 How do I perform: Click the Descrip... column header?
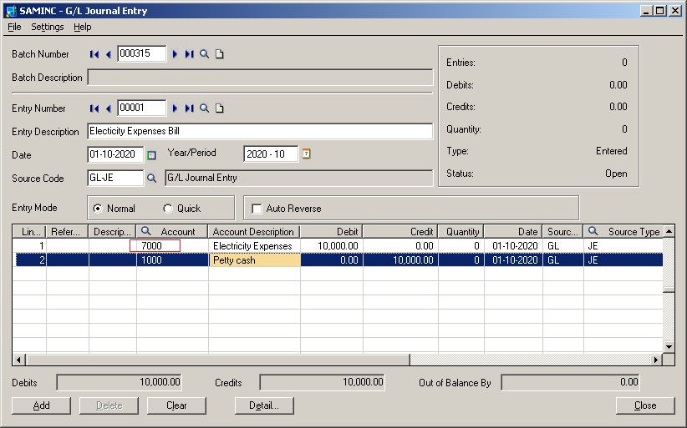113,232
